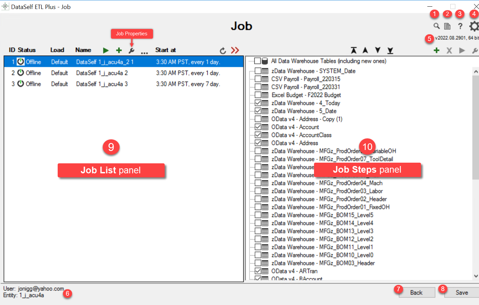Open the log document icon
The image size is (479, 305).
pos(447,26)
